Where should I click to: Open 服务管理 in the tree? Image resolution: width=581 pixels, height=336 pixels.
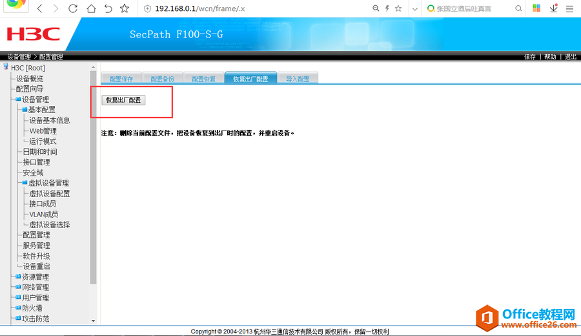[36, 246]
